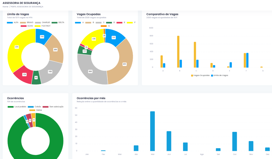Screen dimensions: 272x159
Task: Click the Mai bar in Ocorrências por mês
Action: tap(152, 131)
